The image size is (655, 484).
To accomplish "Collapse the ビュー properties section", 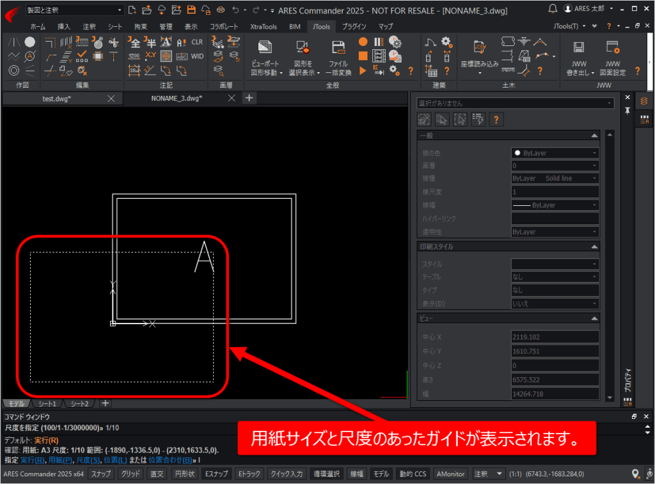I will point(594,318).
